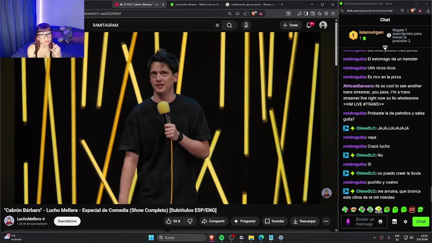Viewport: 432px width, 243px height.
Task: Click the address bar URL
Action: [x=103, y=13]
